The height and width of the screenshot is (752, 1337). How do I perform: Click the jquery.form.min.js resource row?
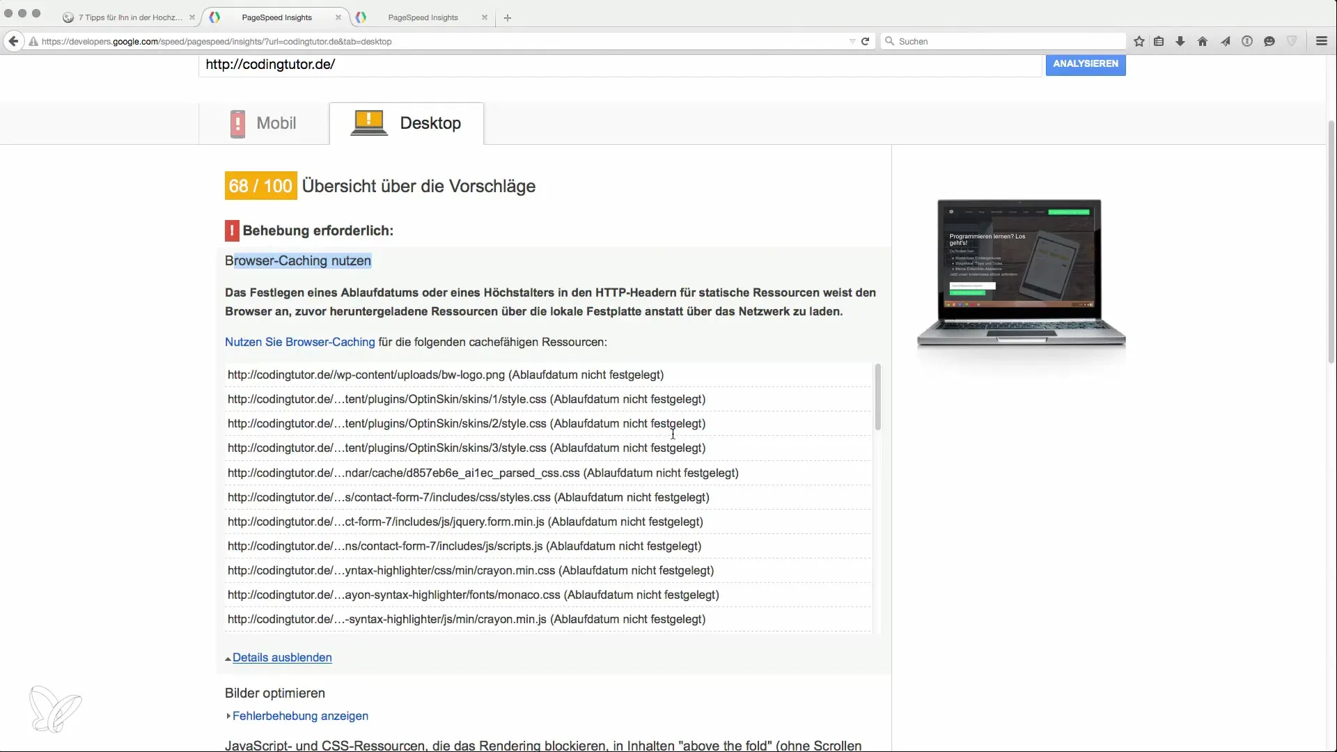(548, 522)
